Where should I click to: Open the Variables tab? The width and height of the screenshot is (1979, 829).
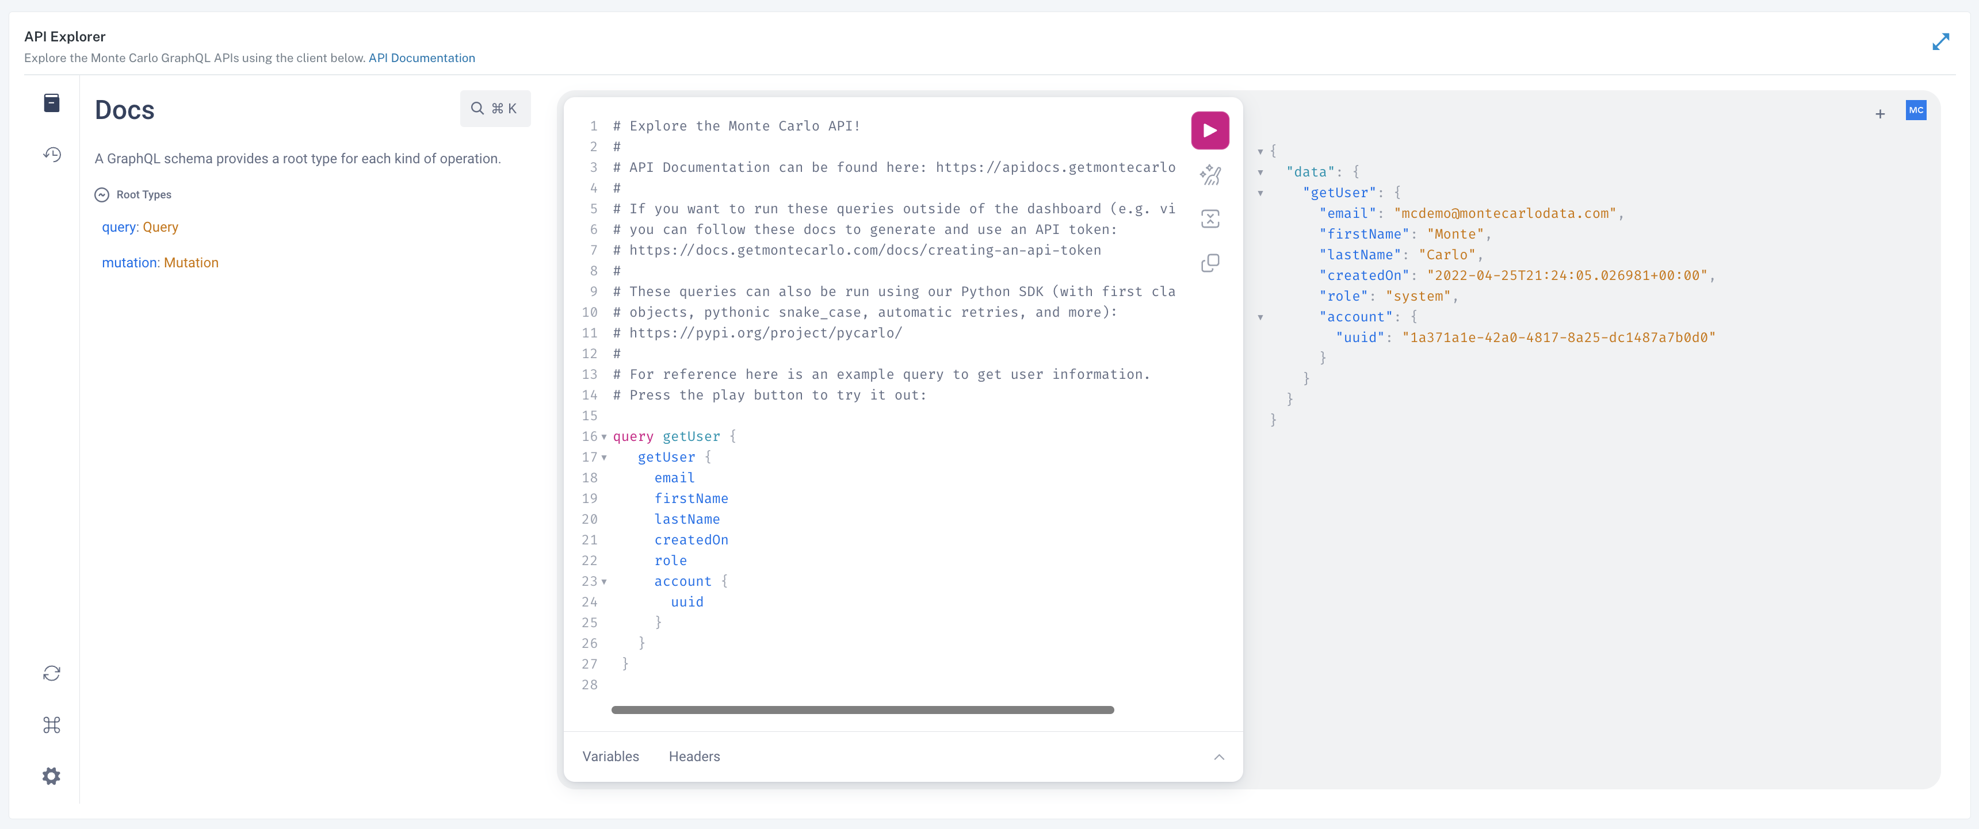pos(611,756)
